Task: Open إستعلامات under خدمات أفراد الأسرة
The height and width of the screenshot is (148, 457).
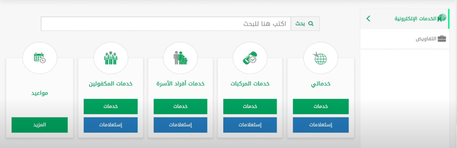Action: coord(180,125)
